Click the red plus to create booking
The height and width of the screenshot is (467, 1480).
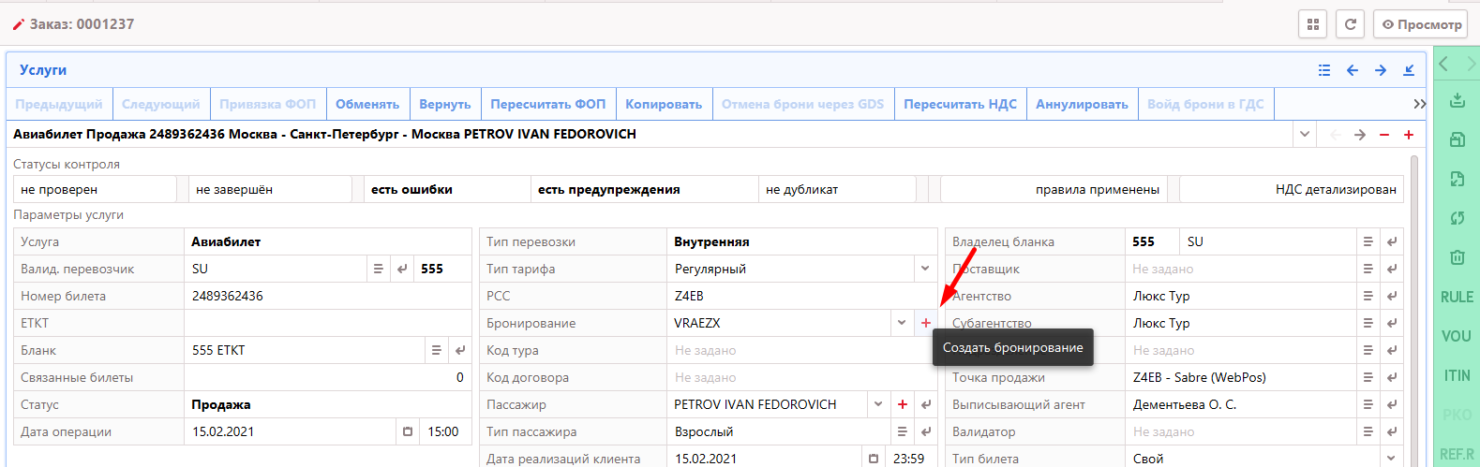[x=925, y=323]
